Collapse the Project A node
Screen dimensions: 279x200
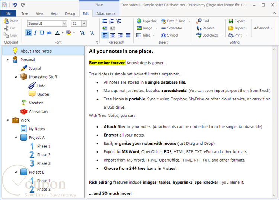click(x=16, y=138)
